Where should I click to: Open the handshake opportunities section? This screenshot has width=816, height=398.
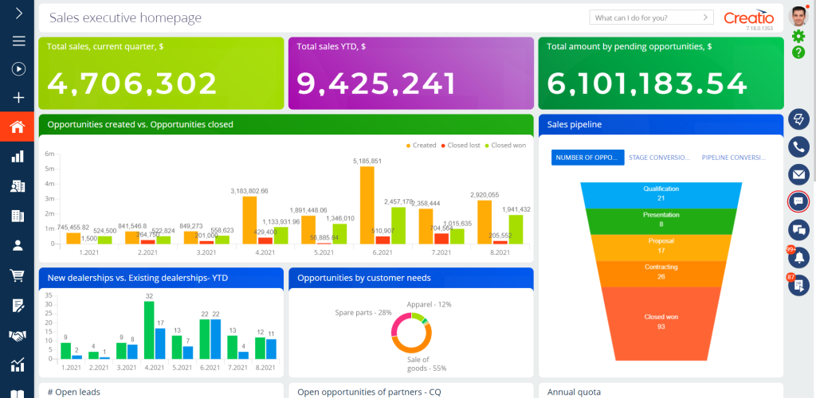click(x=18, y=336)
